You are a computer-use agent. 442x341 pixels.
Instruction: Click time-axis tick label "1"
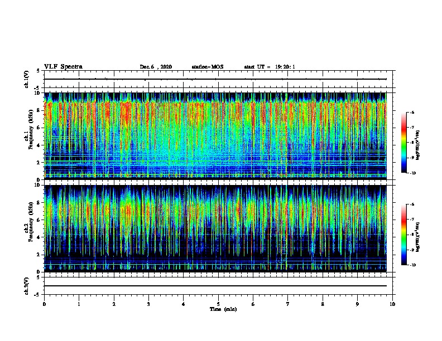pyautogui.click(x=79, y=304)
